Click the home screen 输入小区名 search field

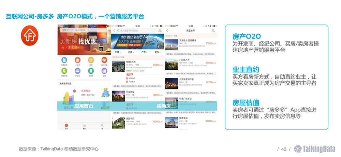89,30
